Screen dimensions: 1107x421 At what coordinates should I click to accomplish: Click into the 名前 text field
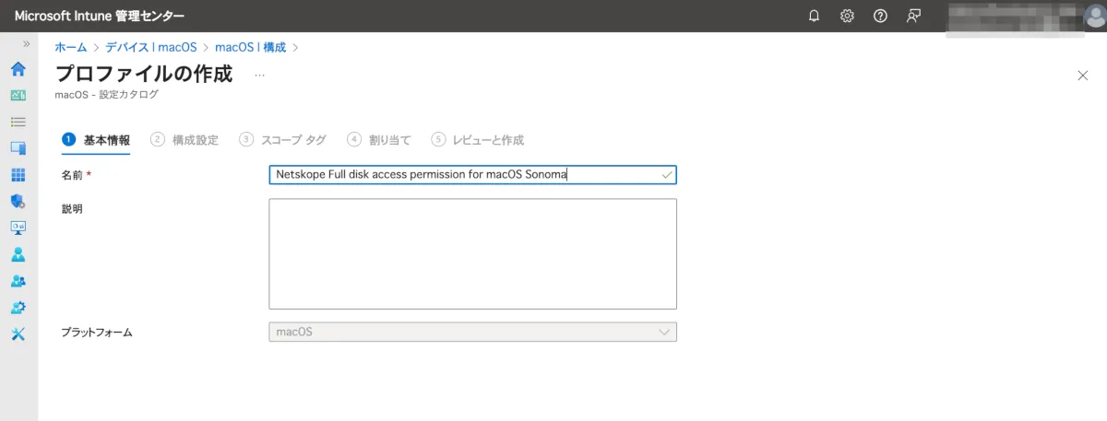[472, 175]
